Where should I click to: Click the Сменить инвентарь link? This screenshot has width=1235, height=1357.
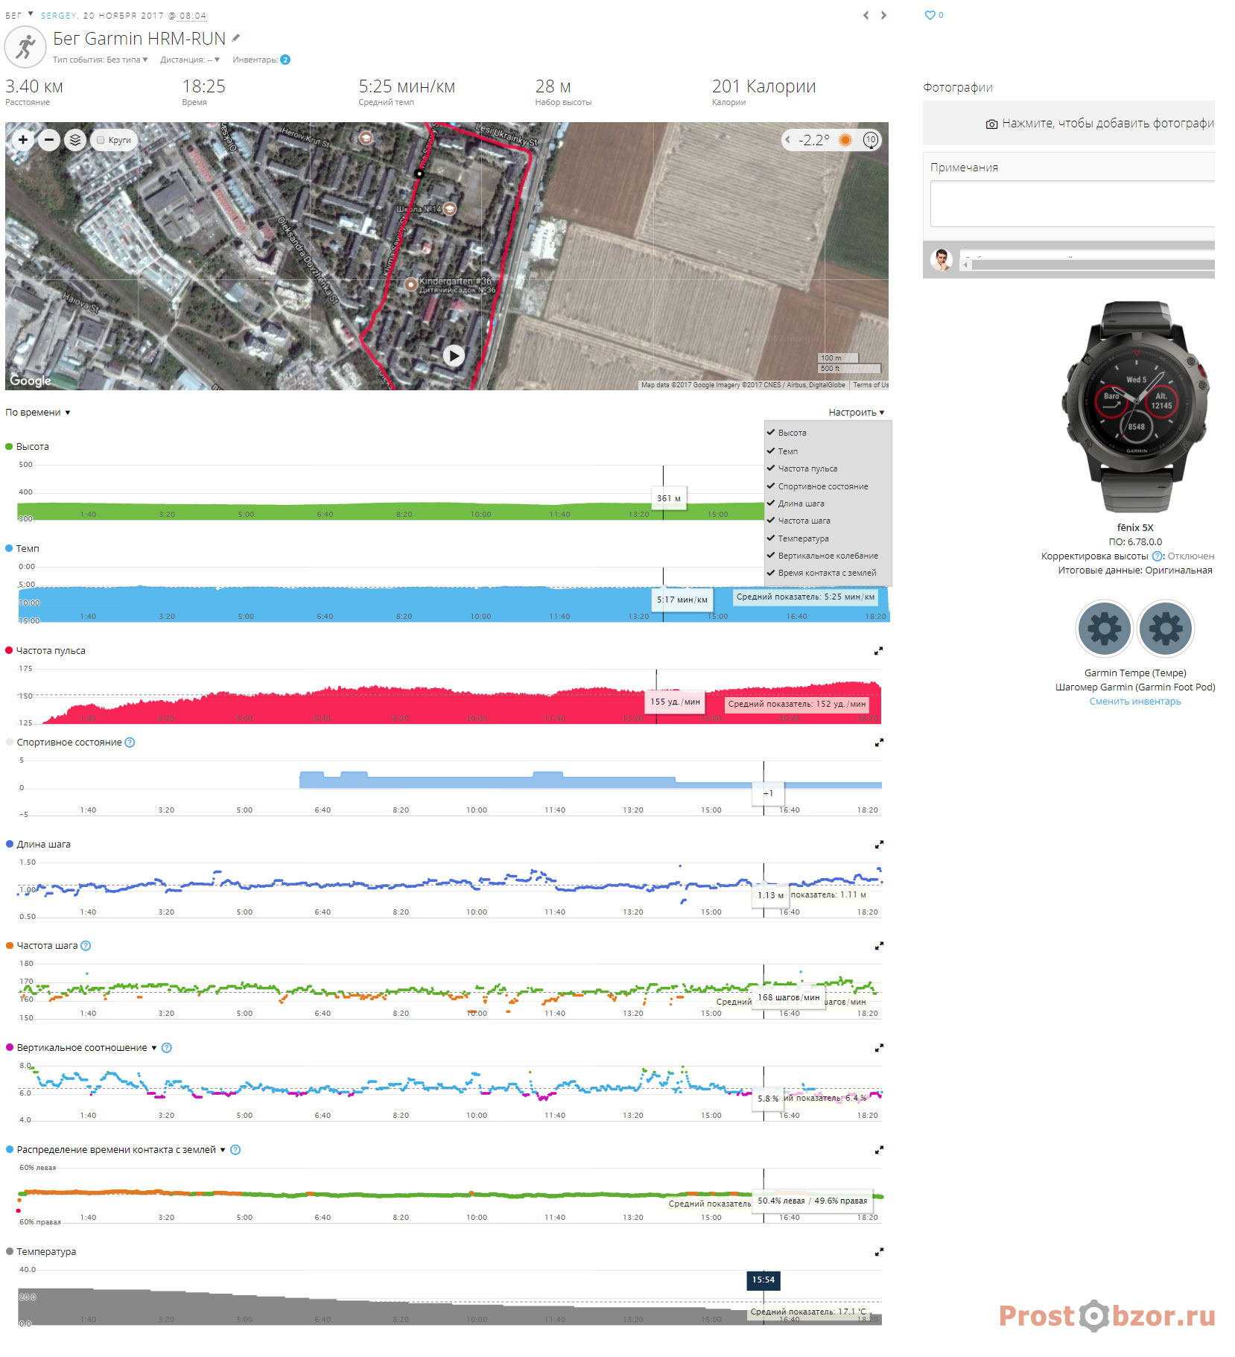pos(1134,702)
